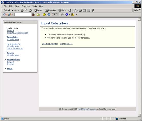Open the Search toolbar button

(x=39, y=11)
